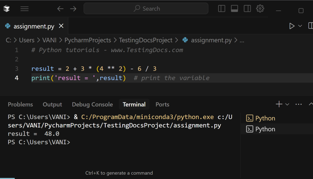Close the assignment.py editor tab

click(61, 26)
